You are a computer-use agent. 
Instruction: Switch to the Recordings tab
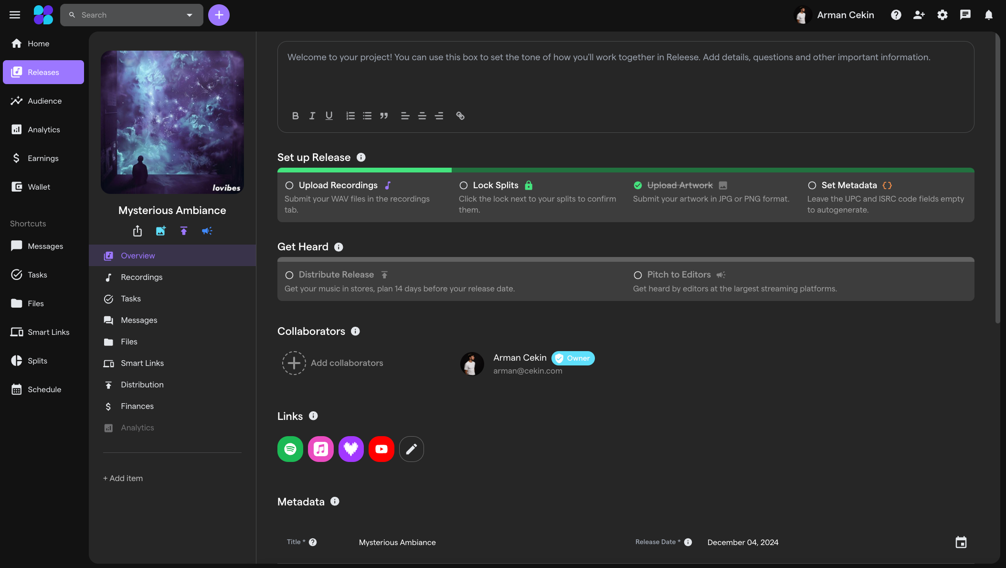142,277
